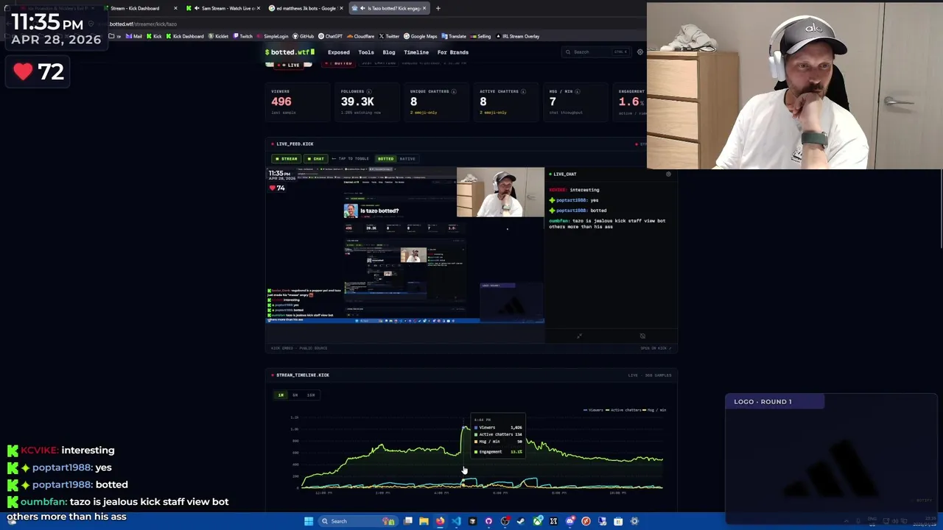Open the Kicklet bookmark
943x530 pixels.
tap(219, 36)
